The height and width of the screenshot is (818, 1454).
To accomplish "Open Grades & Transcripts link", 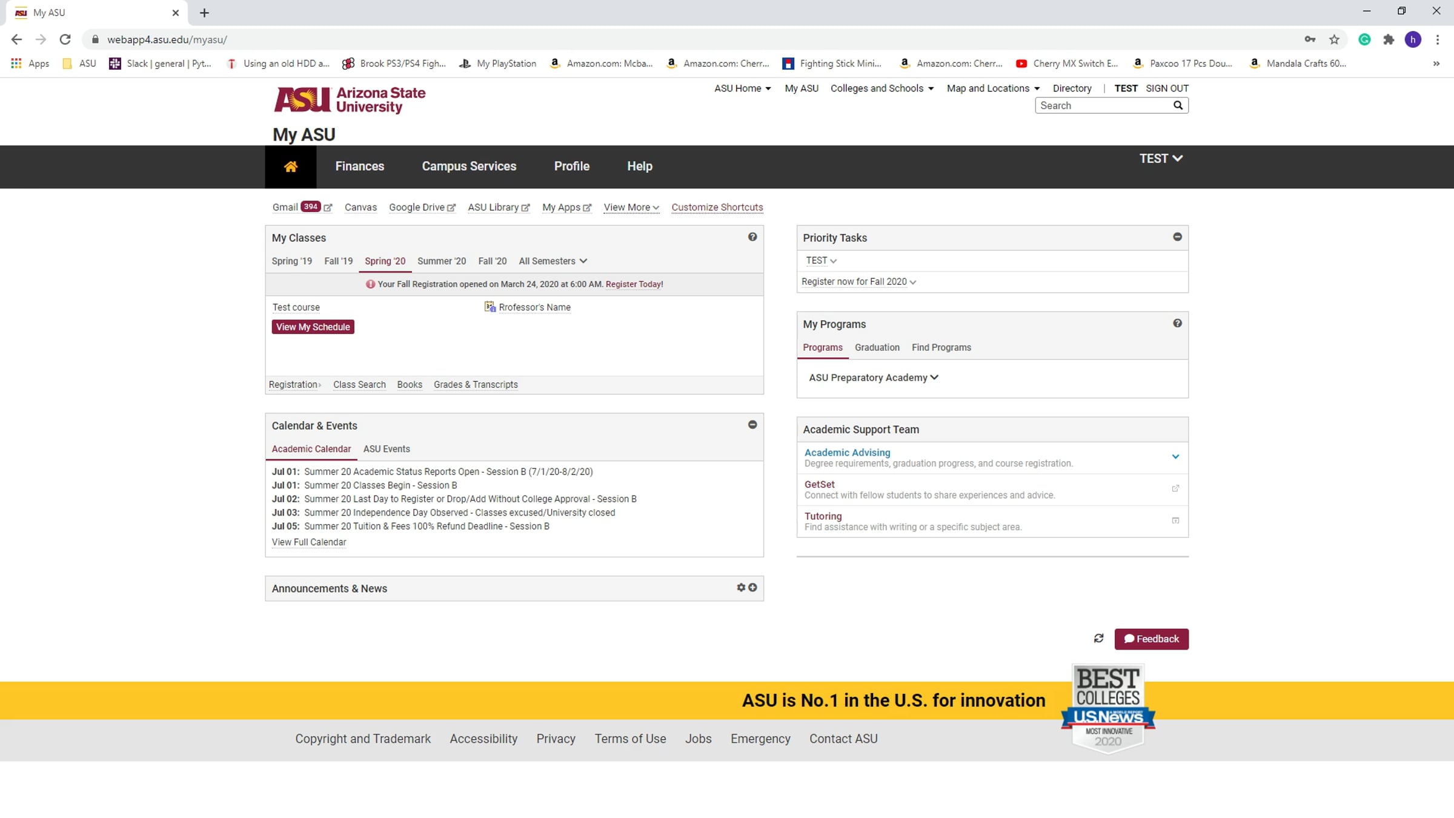I will (476, 385).
